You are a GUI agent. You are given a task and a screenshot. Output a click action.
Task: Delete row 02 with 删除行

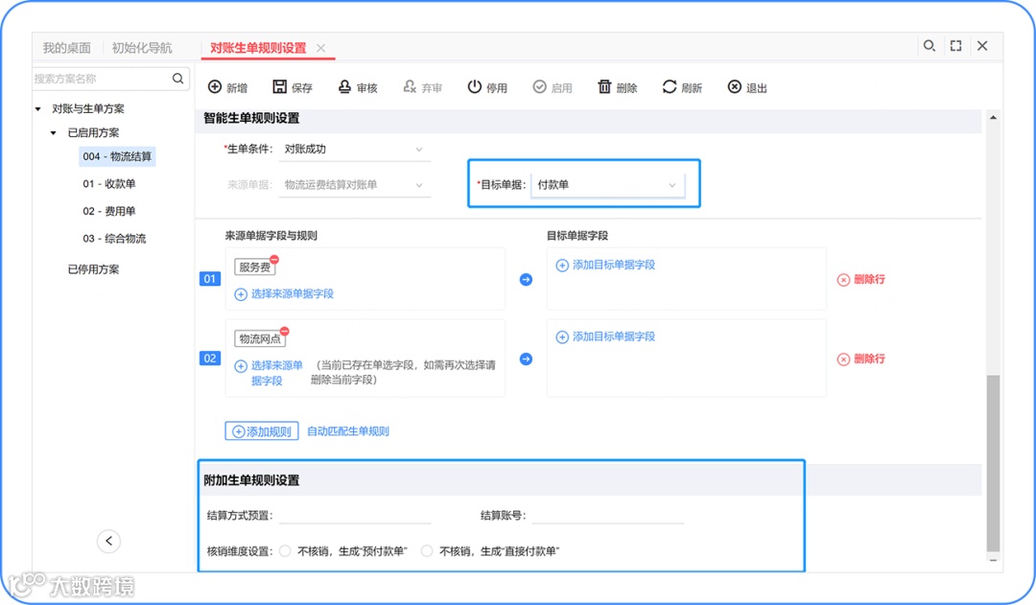[860, 359]
